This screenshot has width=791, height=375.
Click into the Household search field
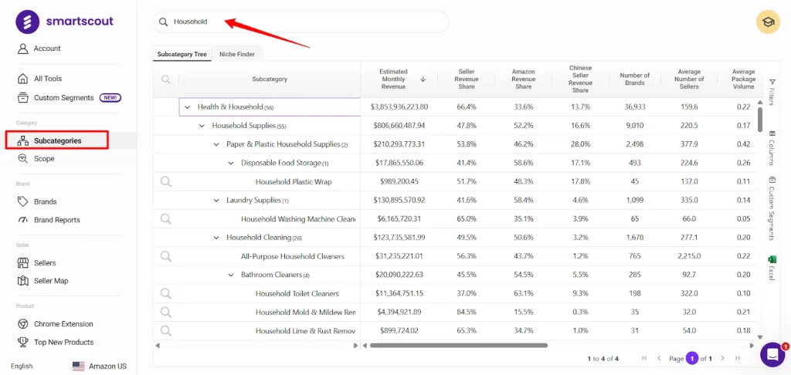pos(300,22)
